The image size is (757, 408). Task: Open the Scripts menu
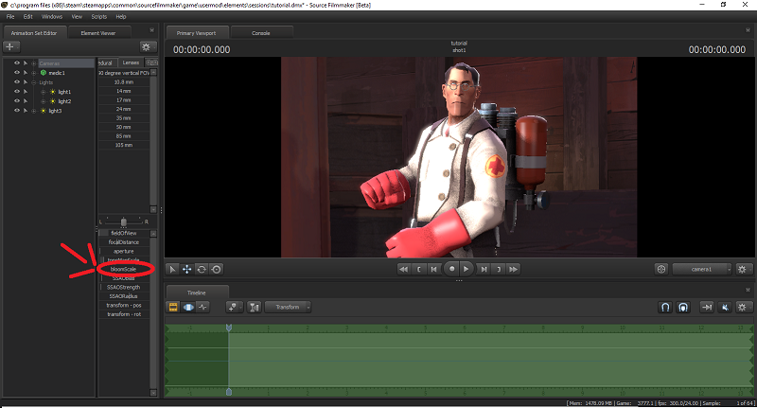tap(98, 17)
